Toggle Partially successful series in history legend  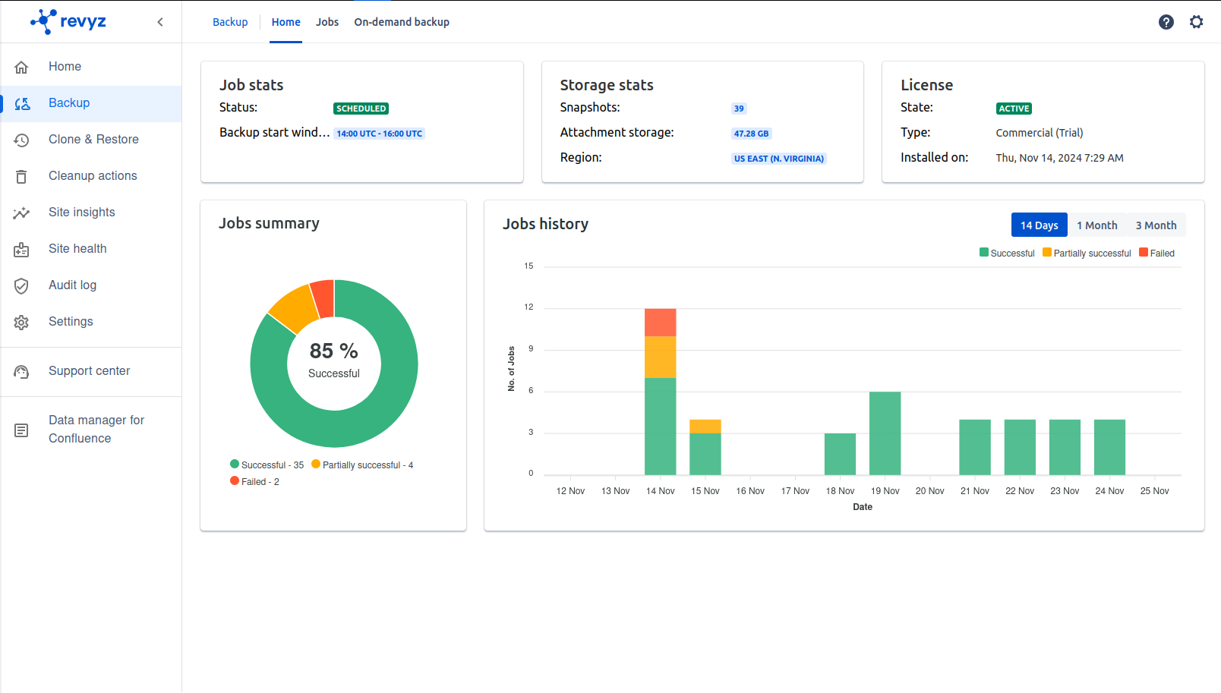tap(1087, 254)
